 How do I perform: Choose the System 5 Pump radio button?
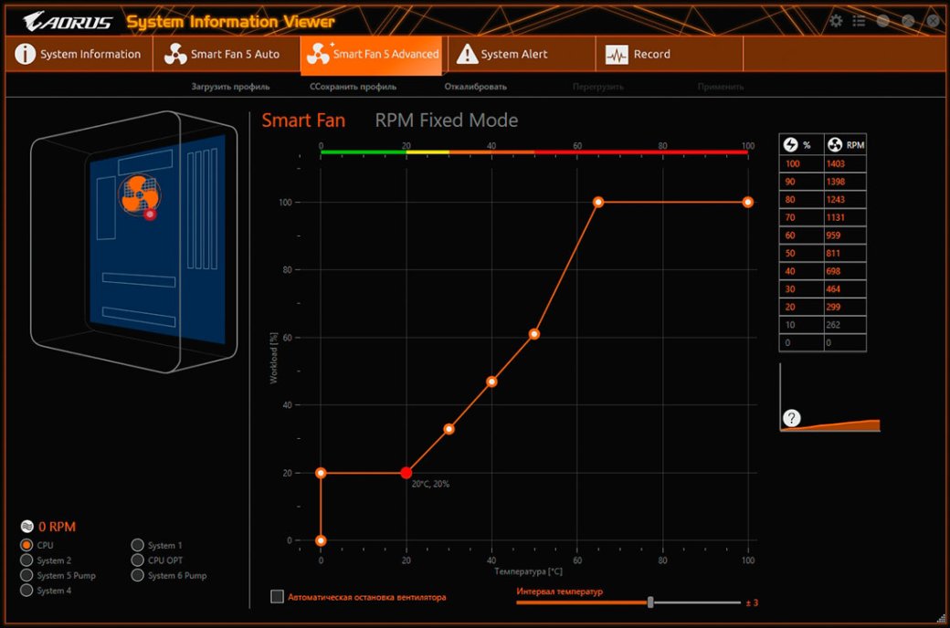(x=27, y=576)
